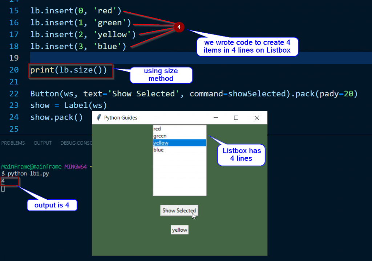Click the "yellow" result label below the button
372x261 pixels.
pos(179,229)
